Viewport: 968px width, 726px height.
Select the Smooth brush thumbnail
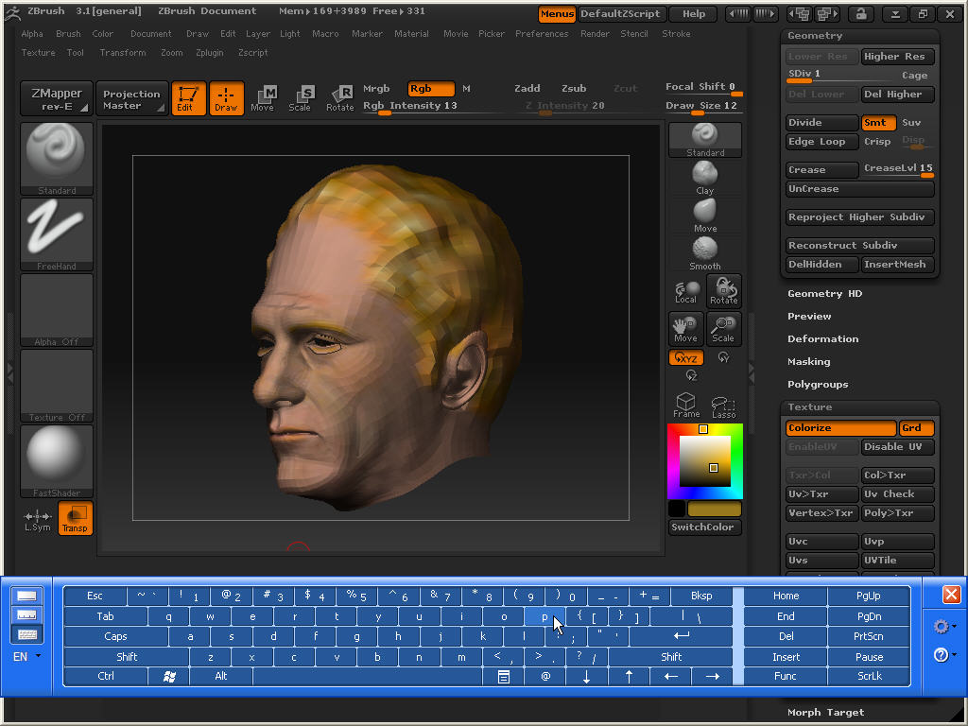pos(704,251)
